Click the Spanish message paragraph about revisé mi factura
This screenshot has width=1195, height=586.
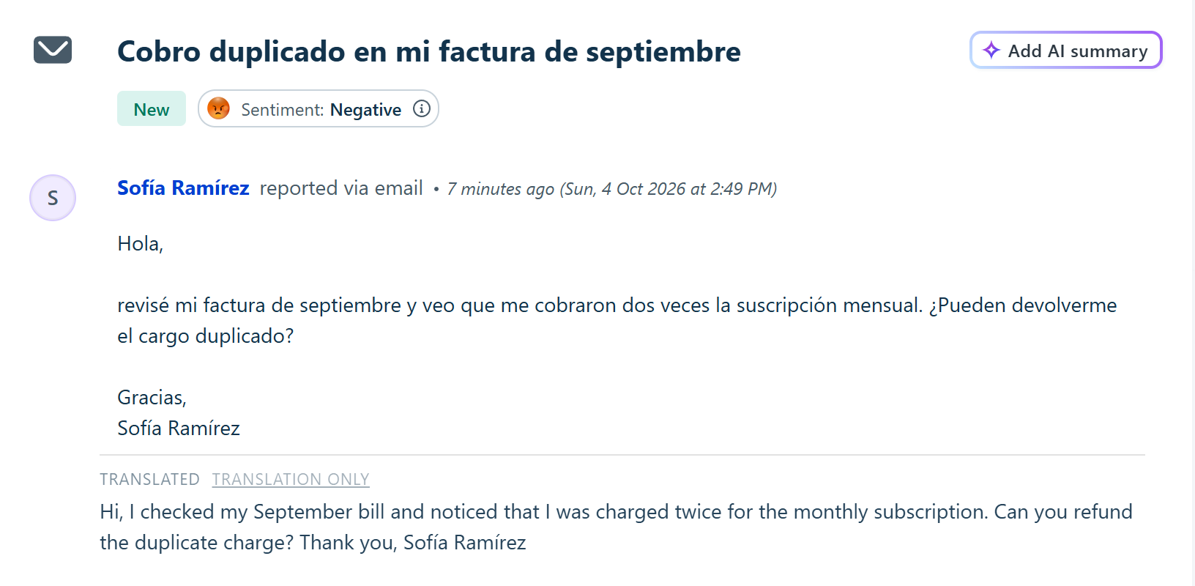point(617,320)
